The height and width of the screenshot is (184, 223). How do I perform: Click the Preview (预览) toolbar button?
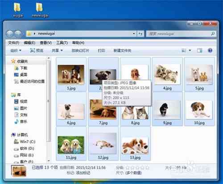coord(37,51)
